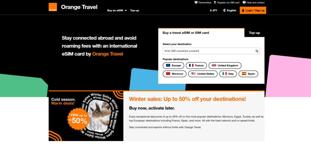Screen dimensions: 311x150
Task: Click the Partnerships handshake icon
Action: (196, 2)
